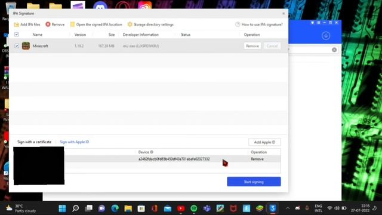Click the Add Apple ID button
Screen dimensions: 382x215
pyautogui.click(x=264, y=142)
